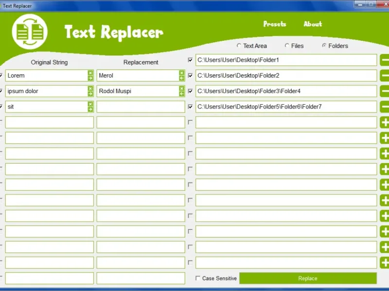Click the Folder3\Folder4 path field
This screenshot has width=389, height=291.
click(286, 91)
